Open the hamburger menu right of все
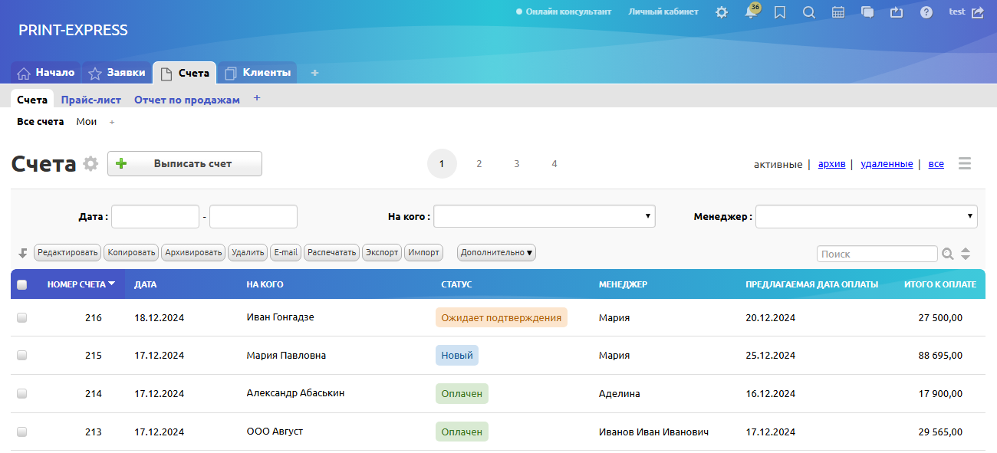Image resolution: width=997 pixels, height=453 pixels. point(965,164)
